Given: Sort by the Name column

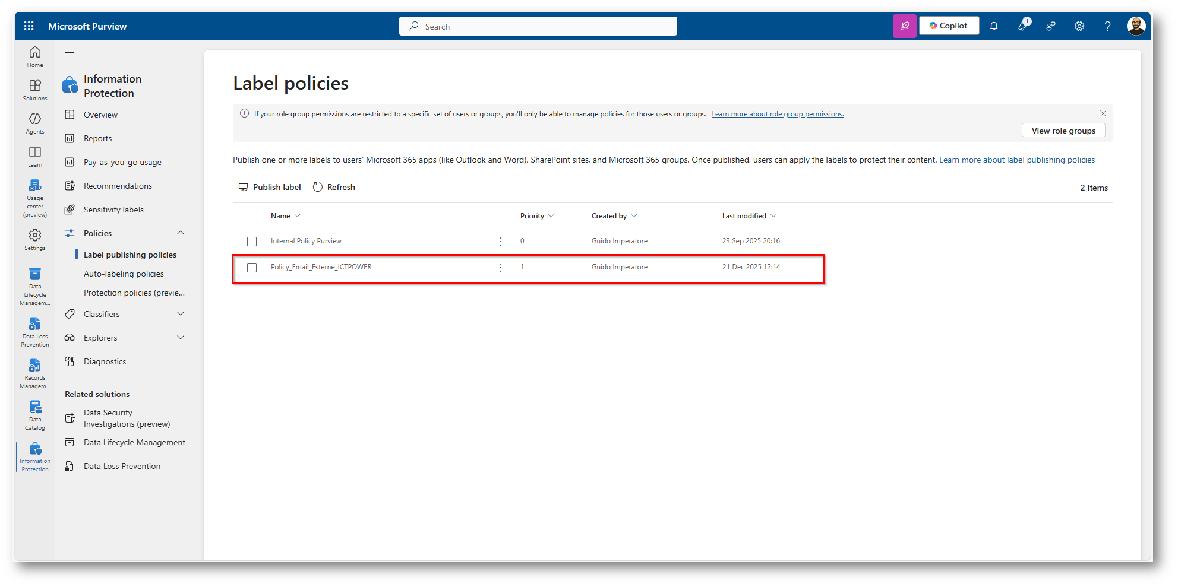Looking at the screenshot, I should (286, 216).
